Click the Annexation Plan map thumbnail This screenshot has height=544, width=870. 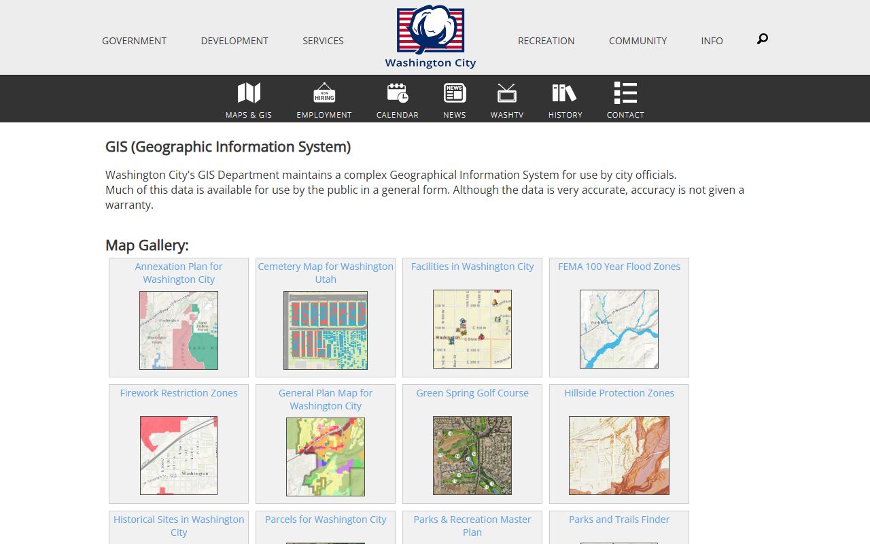179,330
